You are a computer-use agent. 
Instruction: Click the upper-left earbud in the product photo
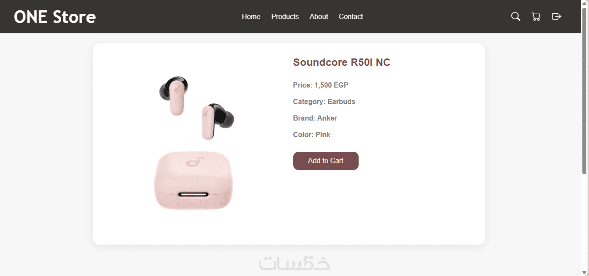175,94
